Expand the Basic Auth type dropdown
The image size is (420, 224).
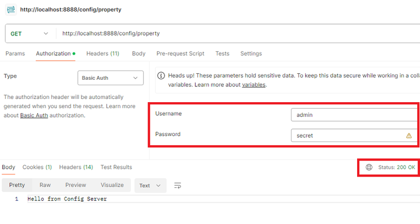point(110,78)
